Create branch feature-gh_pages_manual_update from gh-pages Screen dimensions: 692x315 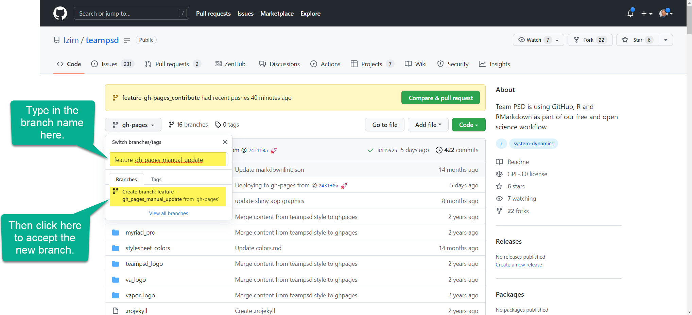(x=168, y=196)
